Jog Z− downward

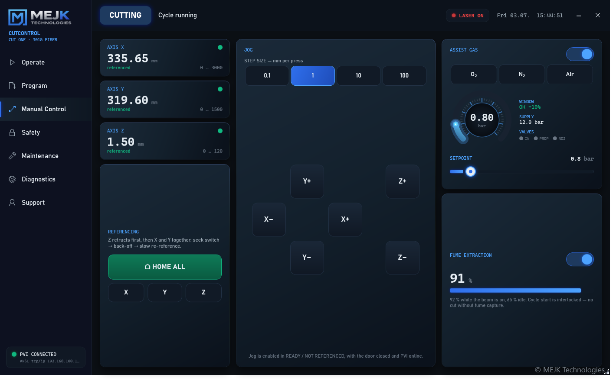pyautogui.click(x=403, y=258)
